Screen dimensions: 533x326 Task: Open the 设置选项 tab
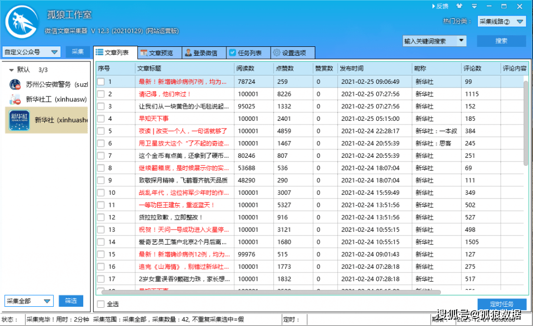pyautogui.click(x=293, y=53)
